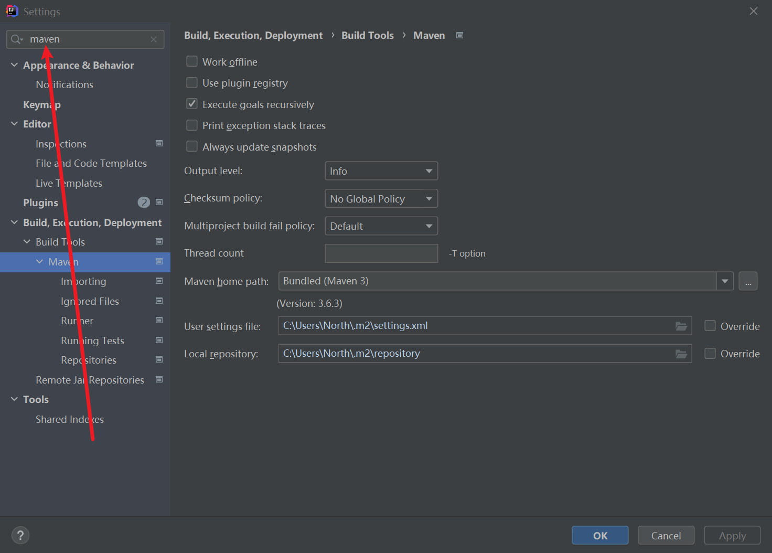This screenshot has height=553, width=772.
Task: Click the Plugins update count badge
Action: click(x=144, y=203)
